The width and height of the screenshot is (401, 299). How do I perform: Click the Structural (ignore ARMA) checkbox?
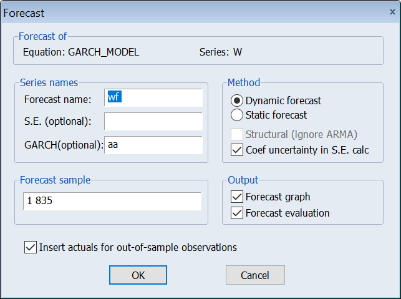tap(237, 134)
